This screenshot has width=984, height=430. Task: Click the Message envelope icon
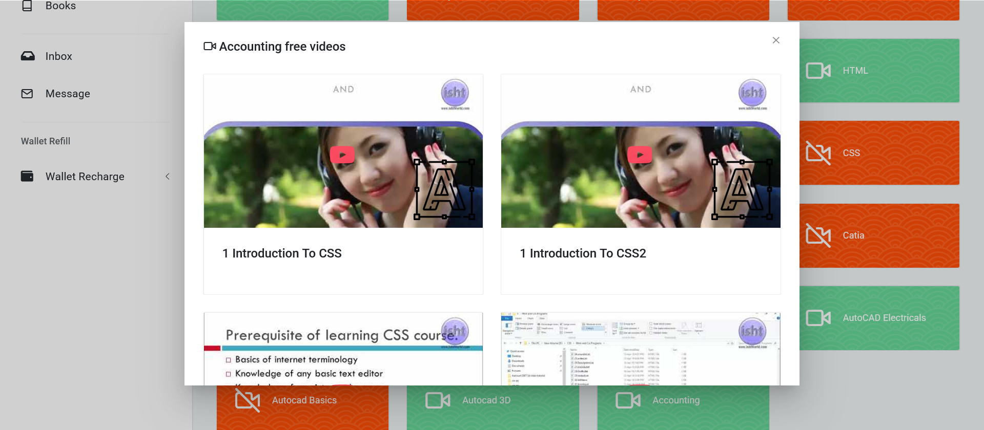[x=27, y=94]
